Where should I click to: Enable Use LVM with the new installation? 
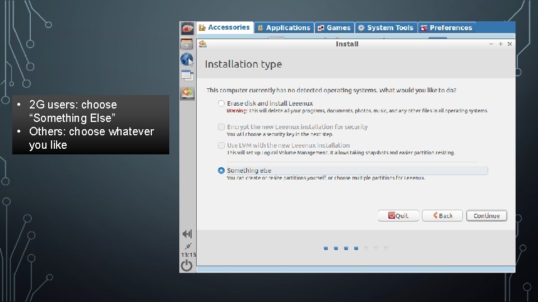[221, 145]
